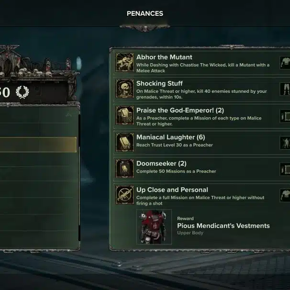290x290 pixels.
Task: Open the Doomseeker (2) penance entry
Action: [161, 164]
